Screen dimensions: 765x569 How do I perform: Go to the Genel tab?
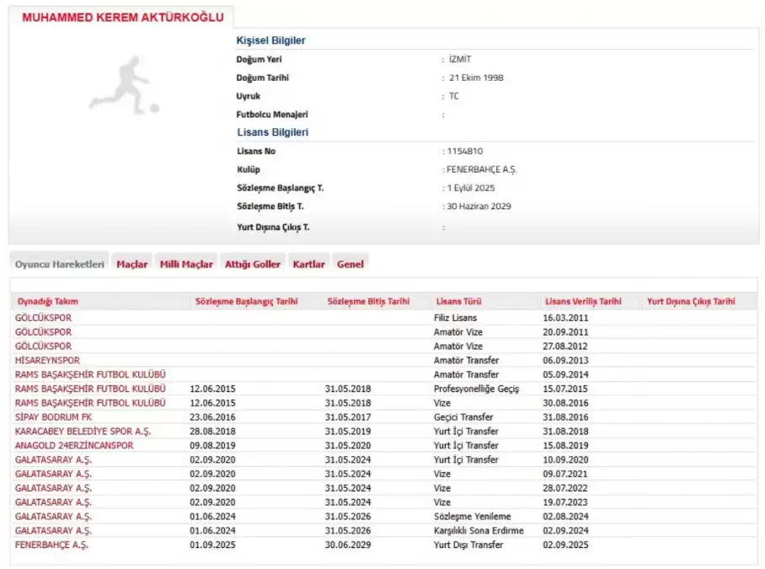(x=350, y=264)
